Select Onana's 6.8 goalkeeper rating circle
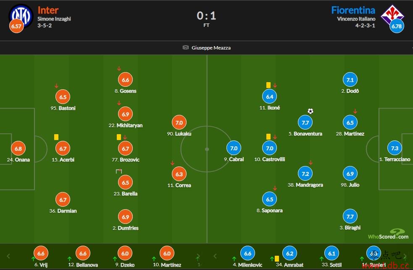This screenshot has height=270, width=413. [x=18, y=148]
